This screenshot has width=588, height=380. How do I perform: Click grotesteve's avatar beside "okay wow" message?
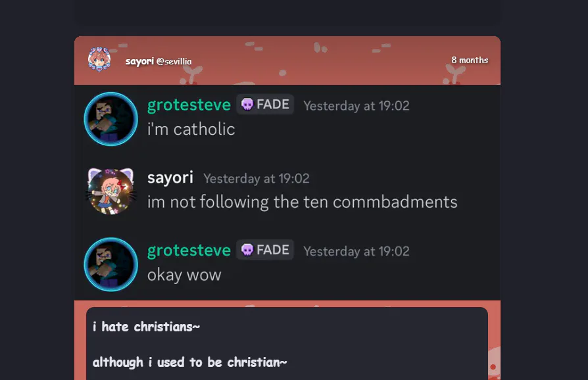tap(110, 264)
